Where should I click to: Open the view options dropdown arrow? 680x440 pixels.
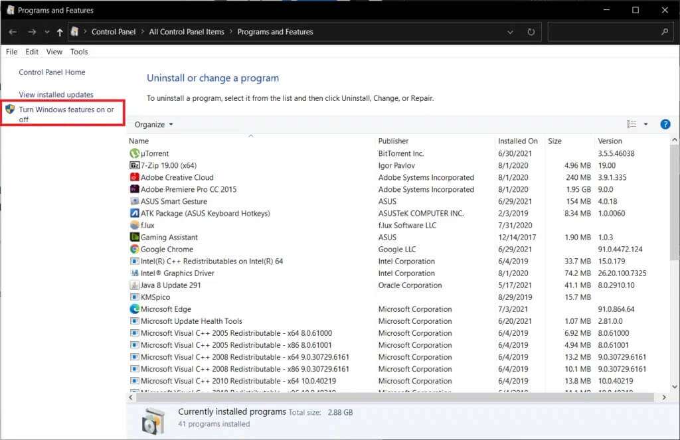(x=645, y=124)
